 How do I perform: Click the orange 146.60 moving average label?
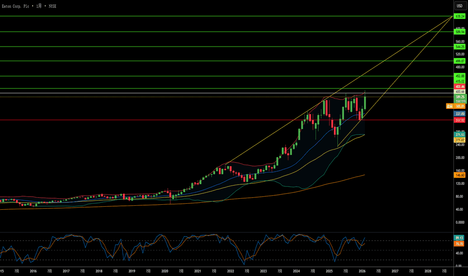459,175
